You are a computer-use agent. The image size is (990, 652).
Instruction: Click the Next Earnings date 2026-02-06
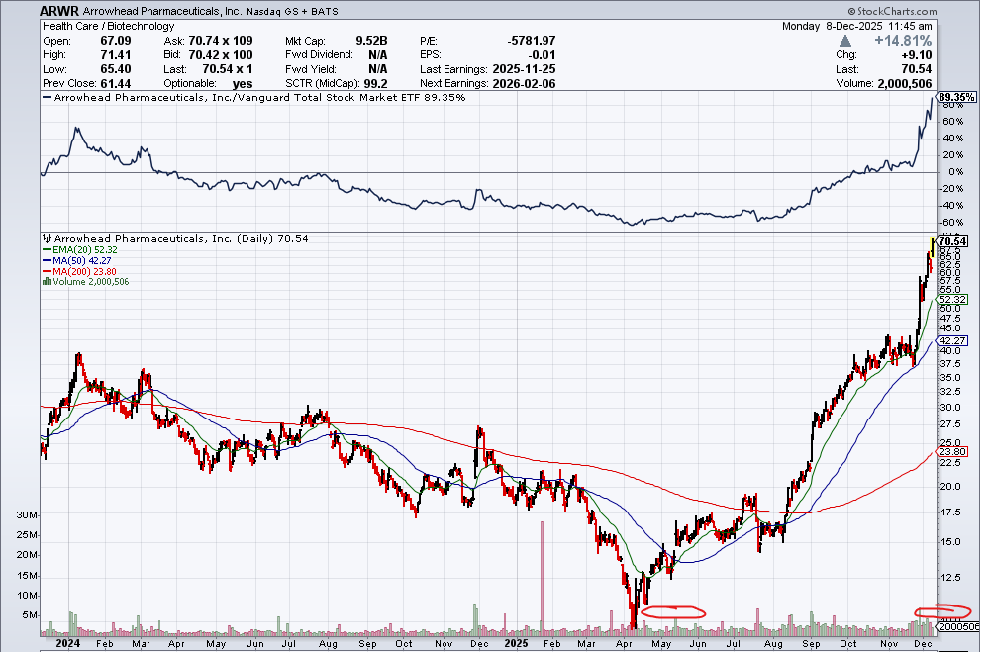point(524,84)
